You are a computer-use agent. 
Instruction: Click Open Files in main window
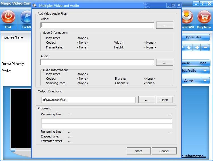196,37
